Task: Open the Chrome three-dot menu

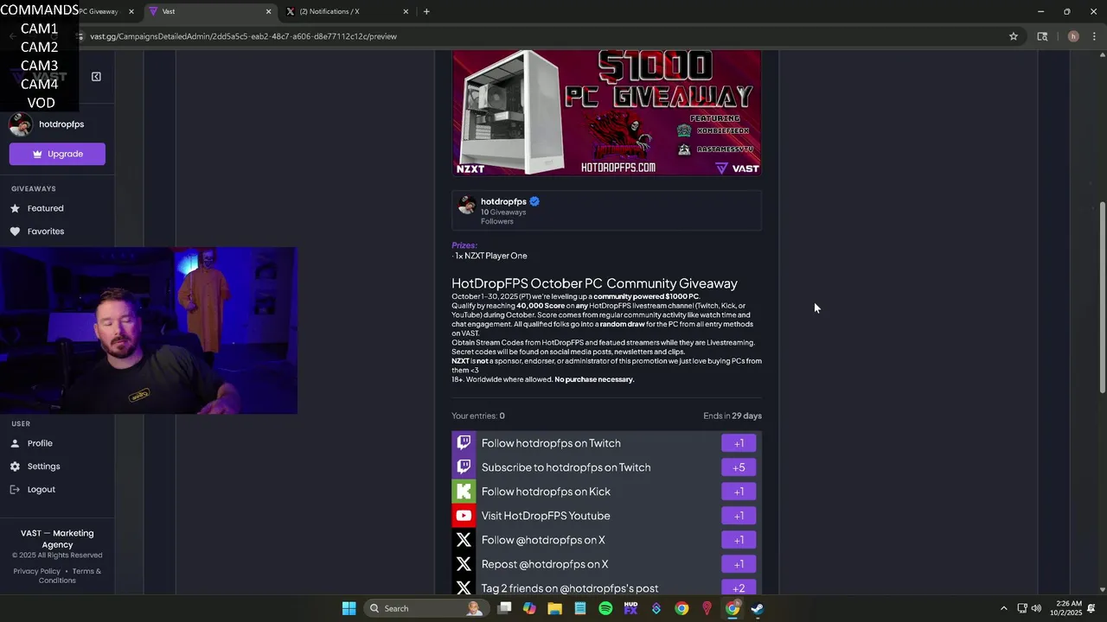Action: coord(1094,36)
